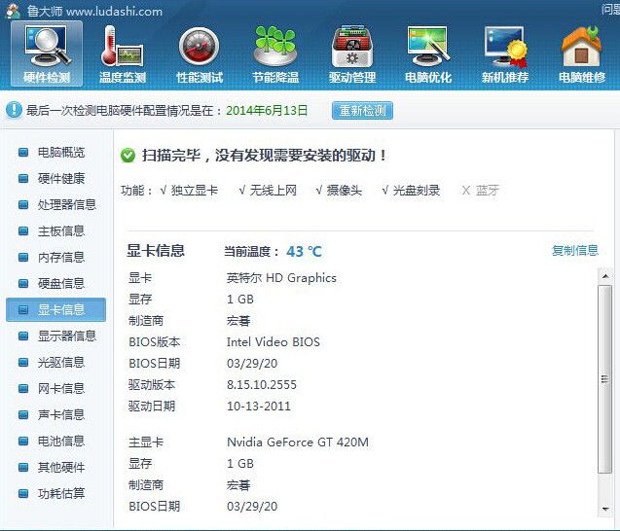Click scrollbar up arrow in graphics info
This screenshot has width=620, height=531.
[x=605, y=276]
